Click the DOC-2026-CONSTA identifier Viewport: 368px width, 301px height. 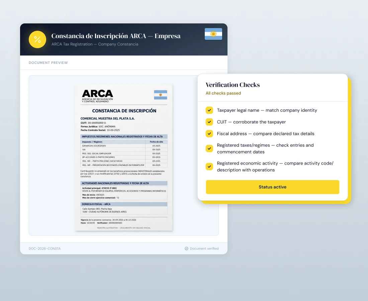[x=44, y=248]
